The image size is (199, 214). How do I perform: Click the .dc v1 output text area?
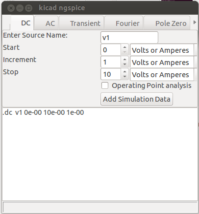[100, 154]
